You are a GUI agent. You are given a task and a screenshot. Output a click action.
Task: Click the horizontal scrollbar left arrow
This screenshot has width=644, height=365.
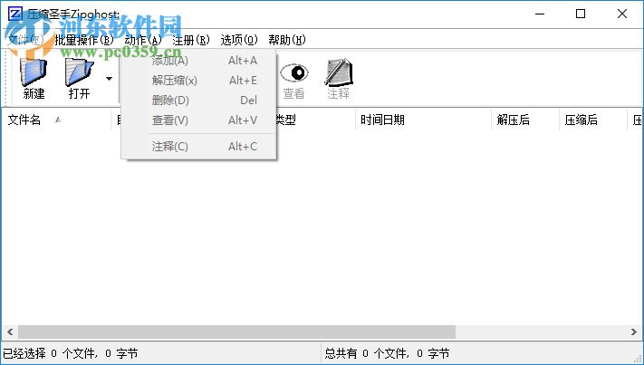click(x=10, y=331)
